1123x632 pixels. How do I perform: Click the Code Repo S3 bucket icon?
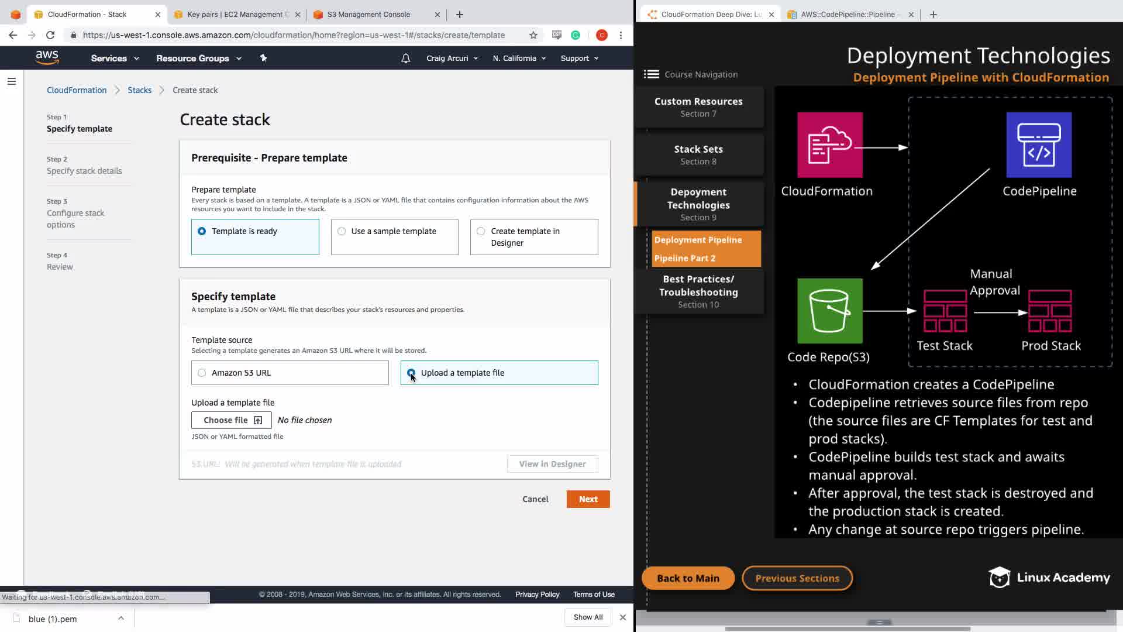tap(829, 311)
